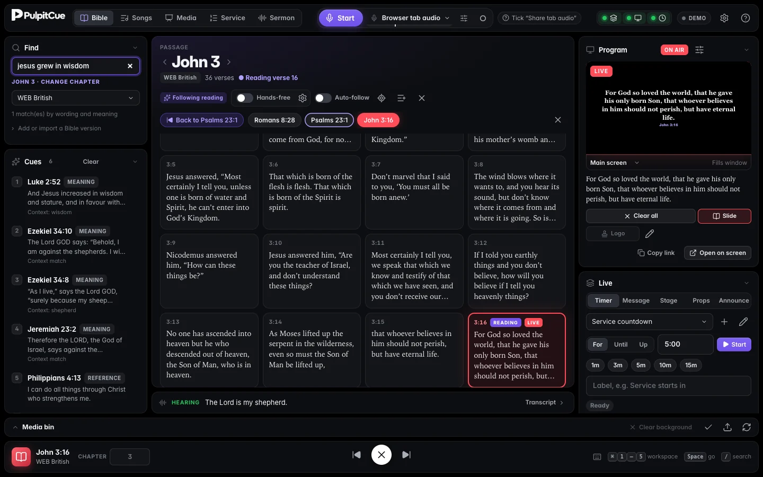Go to the next chapter arrow after John 3
Screen dimensions: 763x477
tap(229, 62)
